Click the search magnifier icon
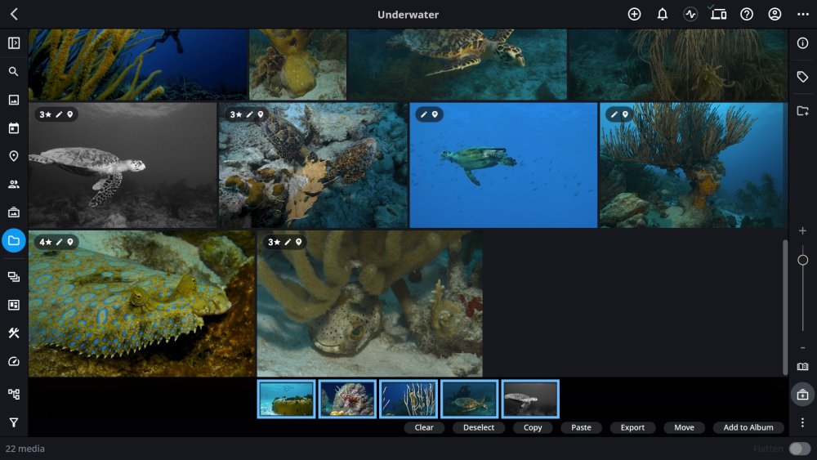 coord(14,72)
